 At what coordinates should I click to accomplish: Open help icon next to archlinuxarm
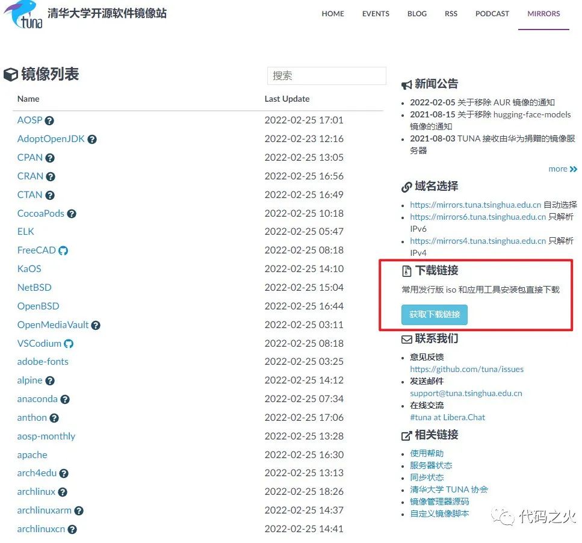(79, 511)
